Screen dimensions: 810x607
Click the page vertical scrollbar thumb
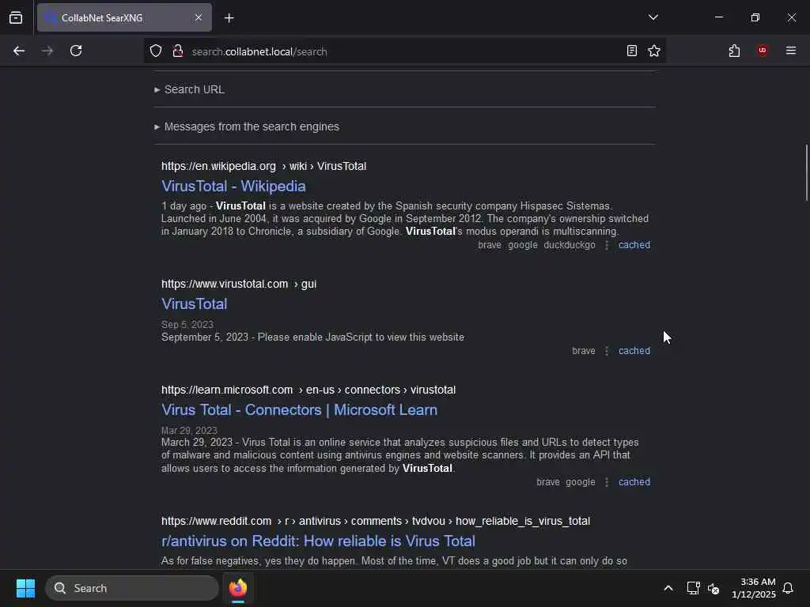pos(806,173)
